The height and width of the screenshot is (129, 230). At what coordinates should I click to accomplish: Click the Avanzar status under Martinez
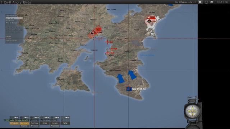[x=34, y=126]
